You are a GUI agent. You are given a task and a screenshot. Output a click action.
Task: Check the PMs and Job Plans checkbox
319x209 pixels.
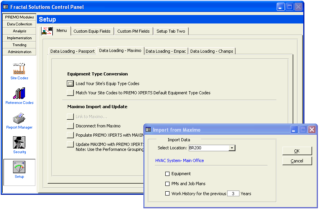click(167, 184)
